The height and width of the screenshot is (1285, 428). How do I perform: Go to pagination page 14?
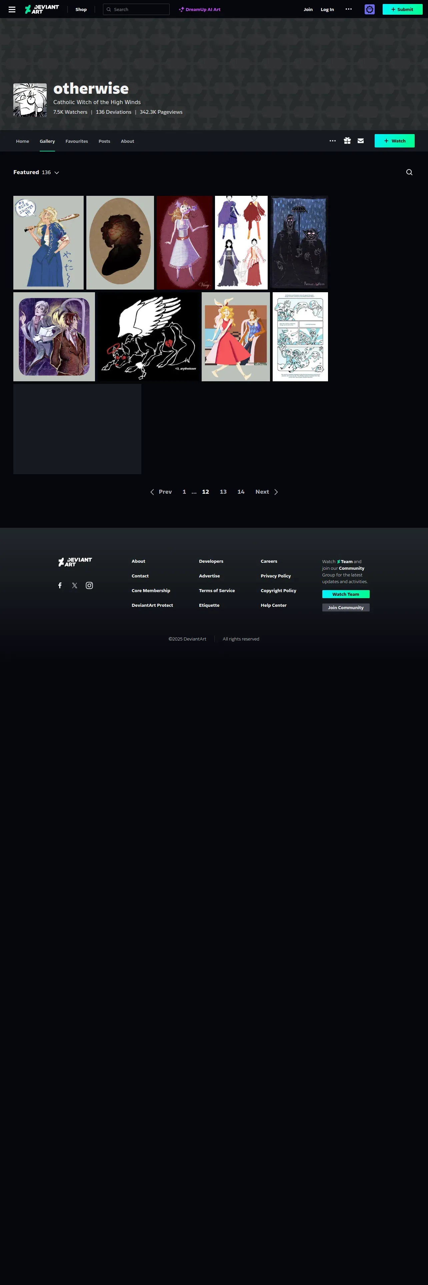coord(241,492)
